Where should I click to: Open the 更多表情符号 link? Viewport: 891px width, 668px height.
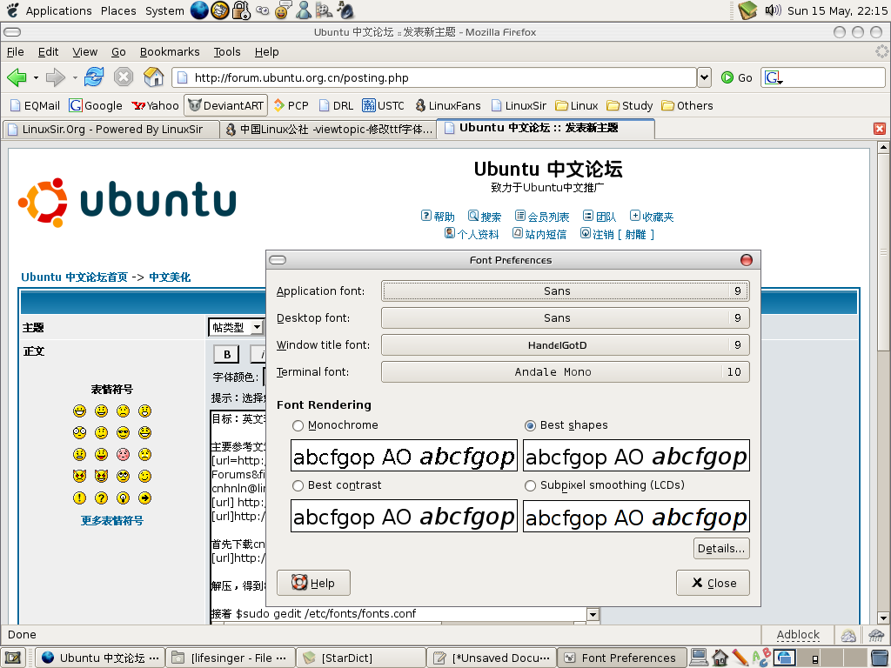pos(112,520)
